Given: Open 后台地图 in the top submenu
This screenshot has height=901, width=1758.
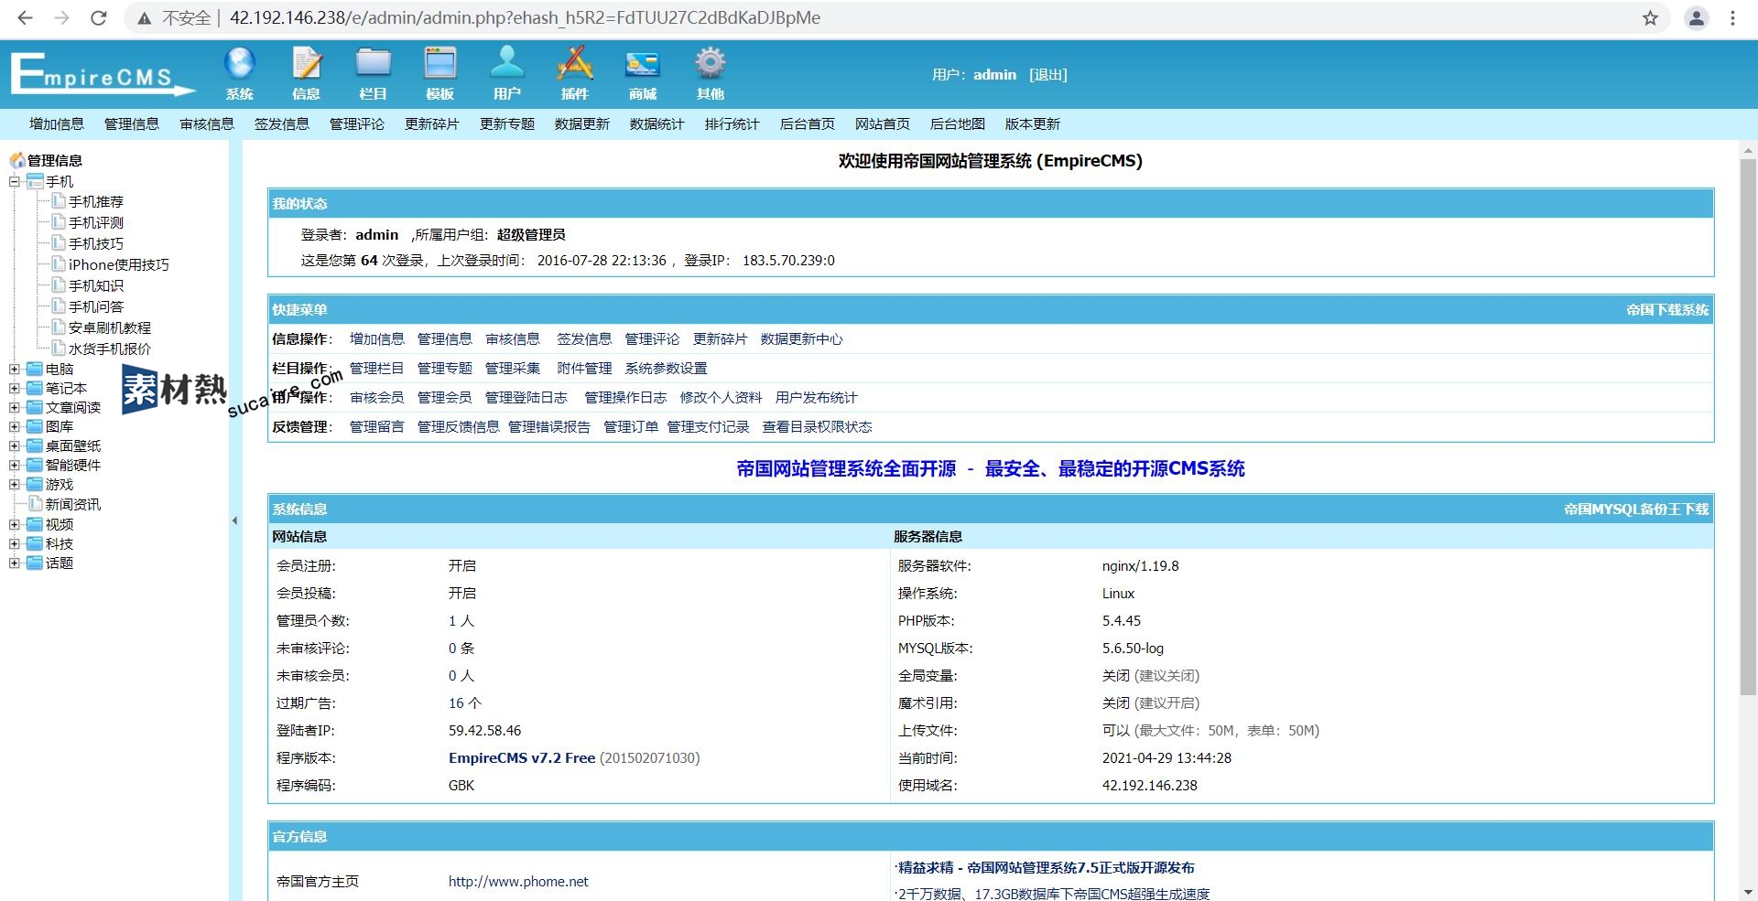Looking at the screenshot, I should point(958,124).
